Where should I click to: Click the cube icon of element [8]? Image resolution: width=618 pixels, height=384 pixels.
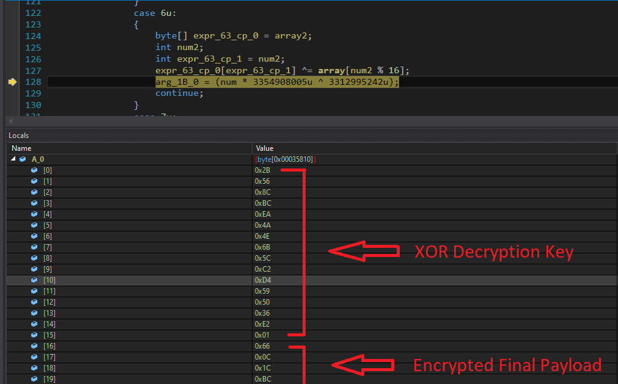click(x=34, y=258)
